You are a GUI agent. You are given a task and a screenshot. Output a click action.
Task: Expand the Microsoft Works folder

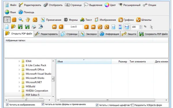pyautogui.click(x=19, y=78)
